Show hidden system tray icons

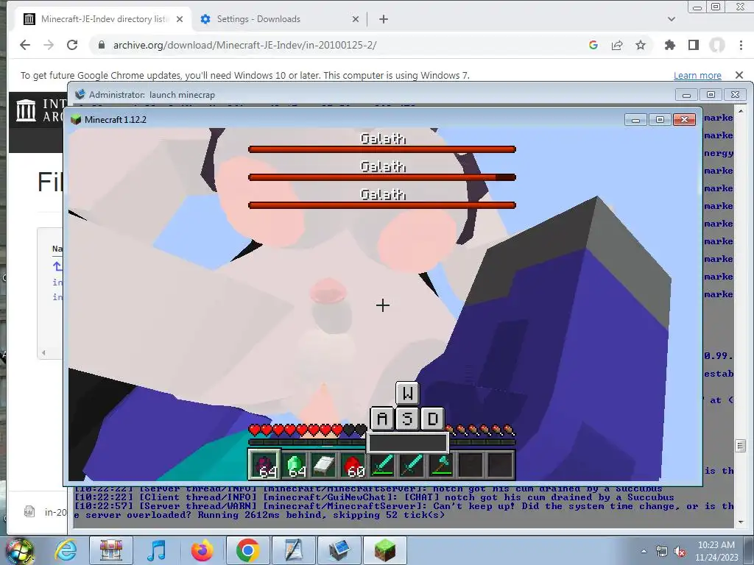(644, 551)
